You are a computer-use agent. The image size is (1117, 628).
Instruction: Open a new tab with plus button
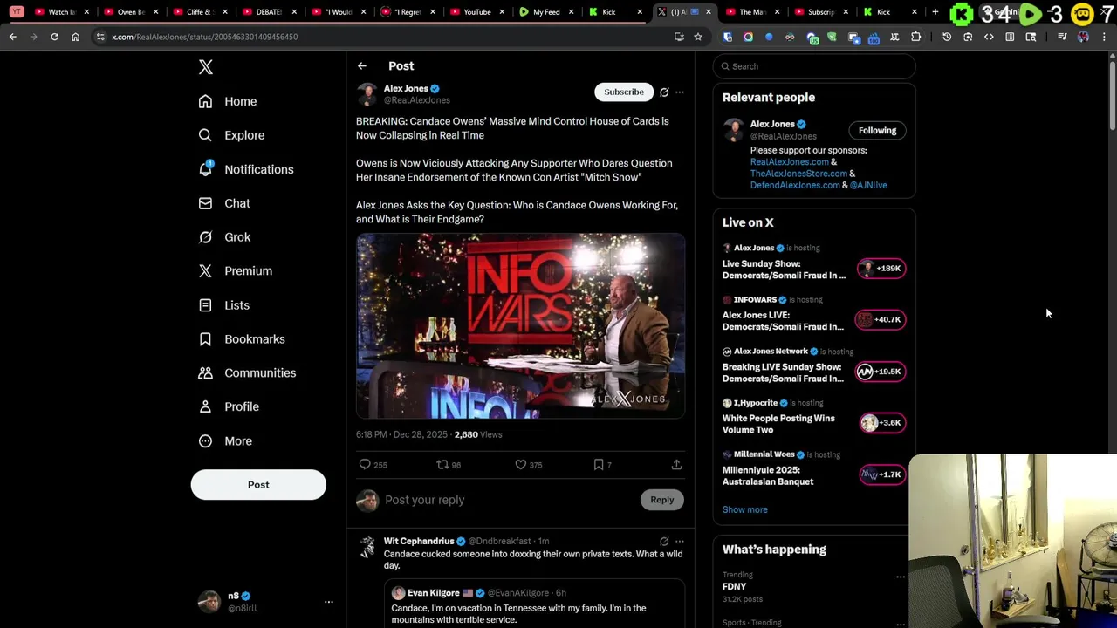[935, 12]
